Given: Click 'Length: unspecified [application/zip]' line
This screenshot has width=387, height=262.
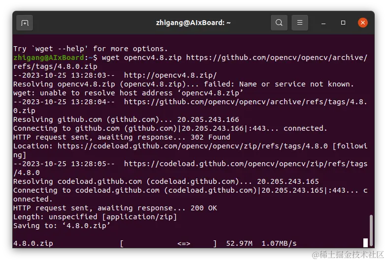Looking at the screenshot, I should pos(95,217).
